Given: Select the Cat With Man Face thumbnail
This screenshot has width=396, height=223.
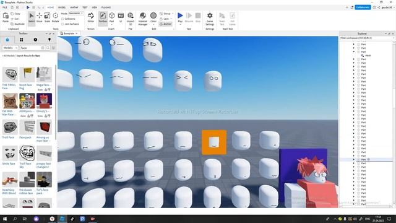Looking at the screenshot, I should (x=10, y=101).
